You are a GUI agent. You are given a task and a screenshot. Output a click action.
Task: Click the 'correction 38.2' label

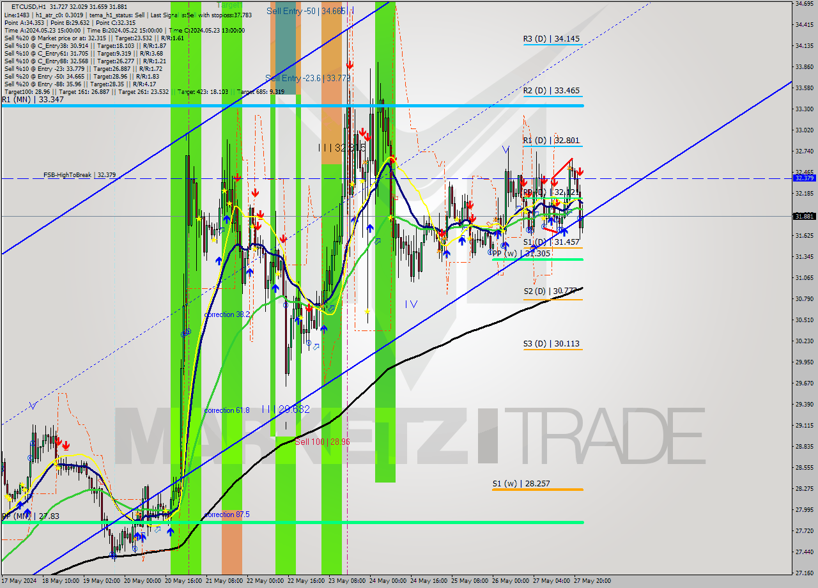(x=227, y=315)
